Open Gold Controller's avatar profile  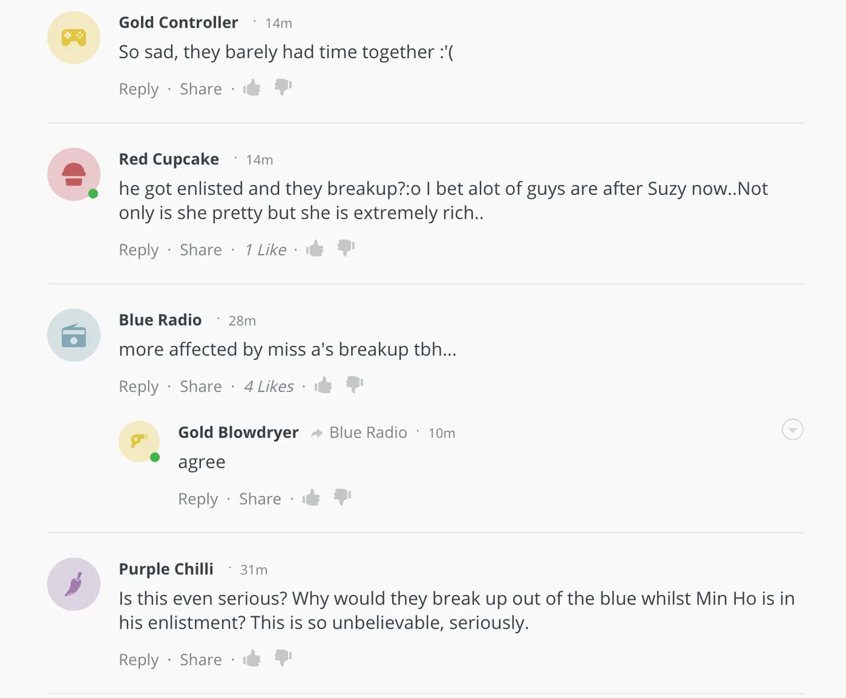(74, 38)
